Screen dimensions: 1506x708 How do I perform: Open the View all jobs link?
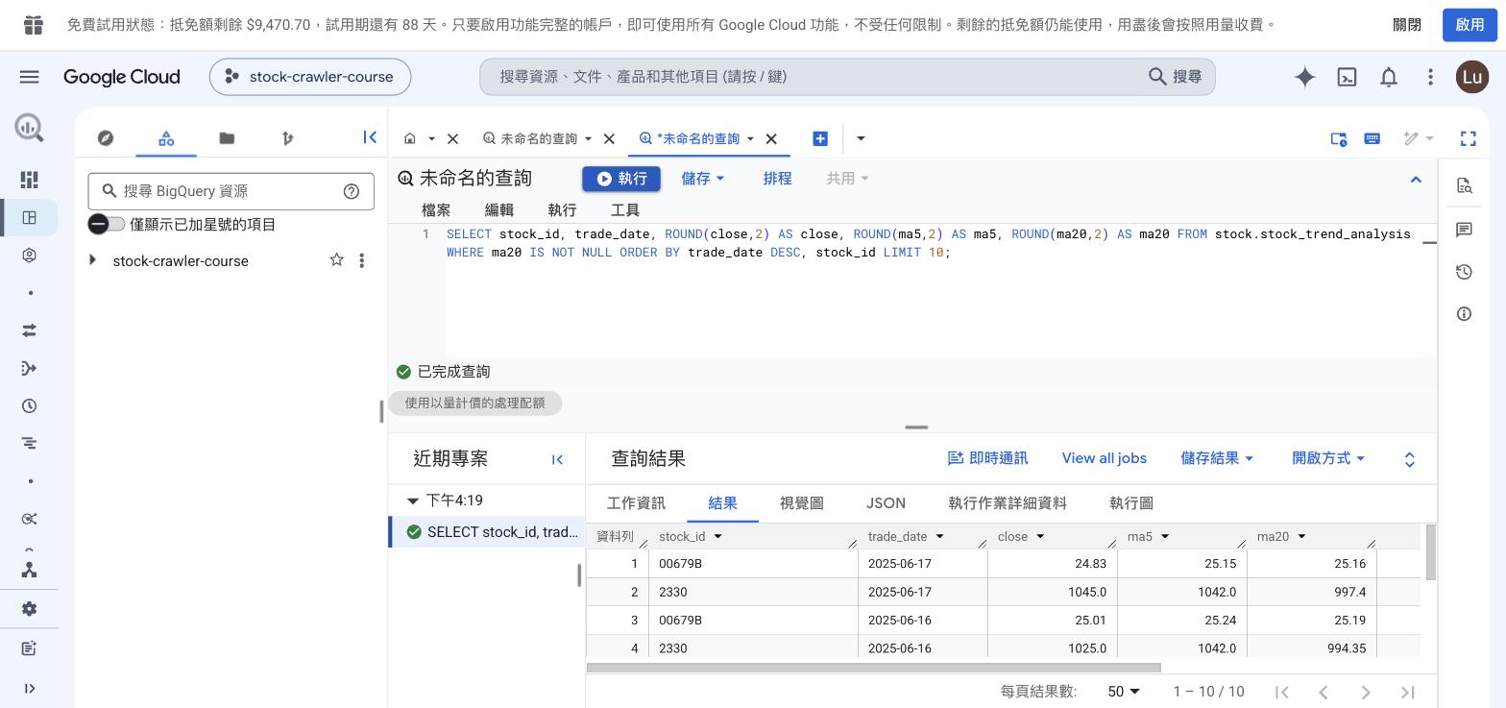pos(1105,458)
